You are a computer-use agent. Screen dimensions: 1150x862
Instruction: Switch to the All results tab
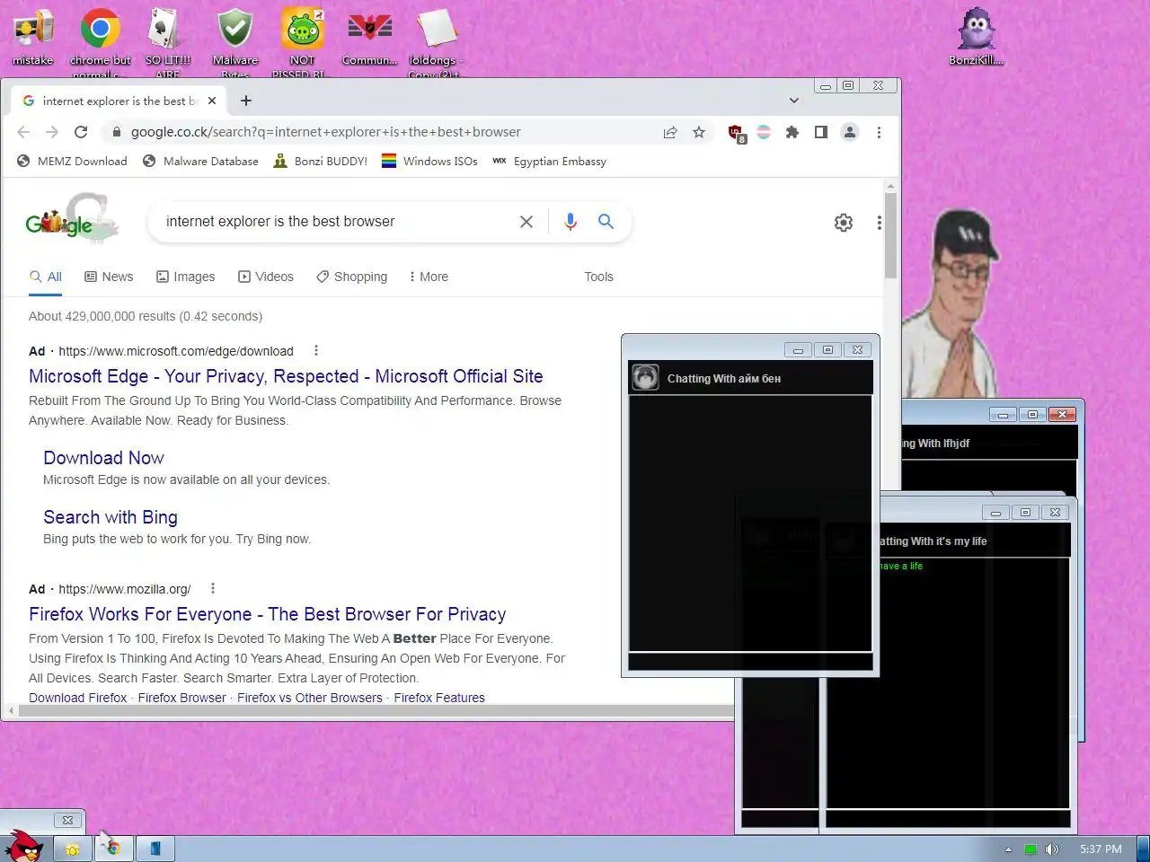pos(46,277)
